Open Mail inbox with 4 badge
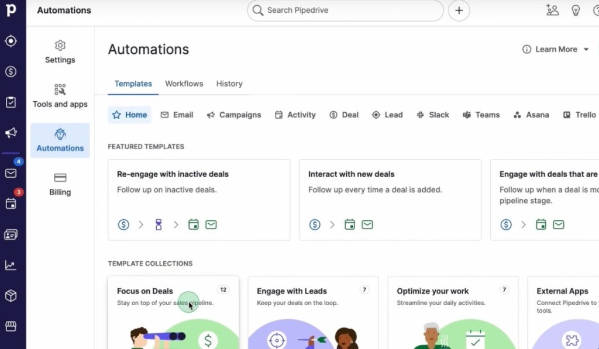The image size is (599, 349). coord(11,173)
